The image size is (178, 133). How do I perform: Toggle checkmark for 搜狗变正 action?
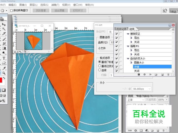click(x=116, y=34)
